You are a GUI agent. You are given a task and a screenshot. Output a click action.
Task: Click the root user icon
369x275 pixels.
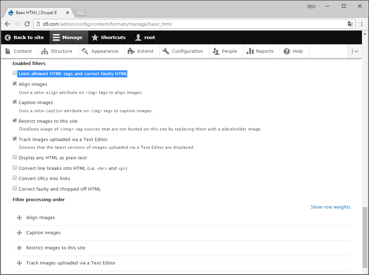138,38
